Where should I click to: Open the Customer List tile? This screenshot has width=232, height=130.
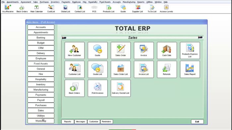point(75,69)
